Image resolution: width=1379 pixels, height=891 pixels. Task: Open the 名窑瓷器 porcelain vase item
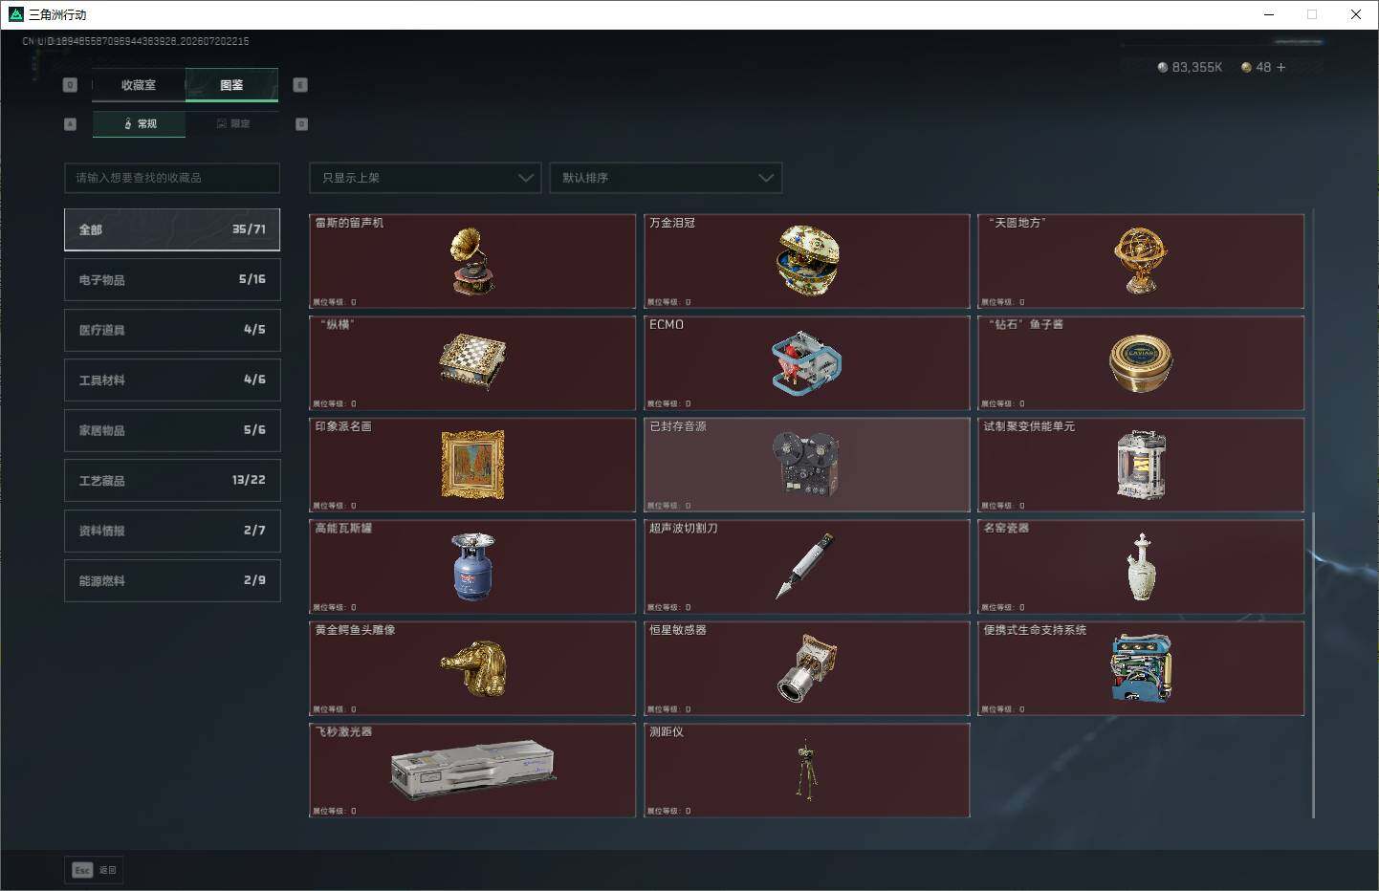pyautogui.click(x=1141, y=567)
